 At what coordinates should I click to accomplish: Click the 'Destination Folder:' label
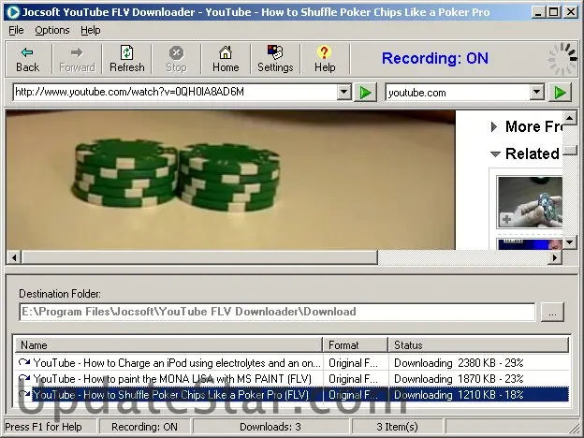(x=60, y=294)
